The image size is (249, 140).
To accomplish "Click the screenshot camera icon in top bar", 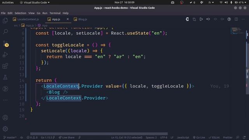I will [172, 2].
